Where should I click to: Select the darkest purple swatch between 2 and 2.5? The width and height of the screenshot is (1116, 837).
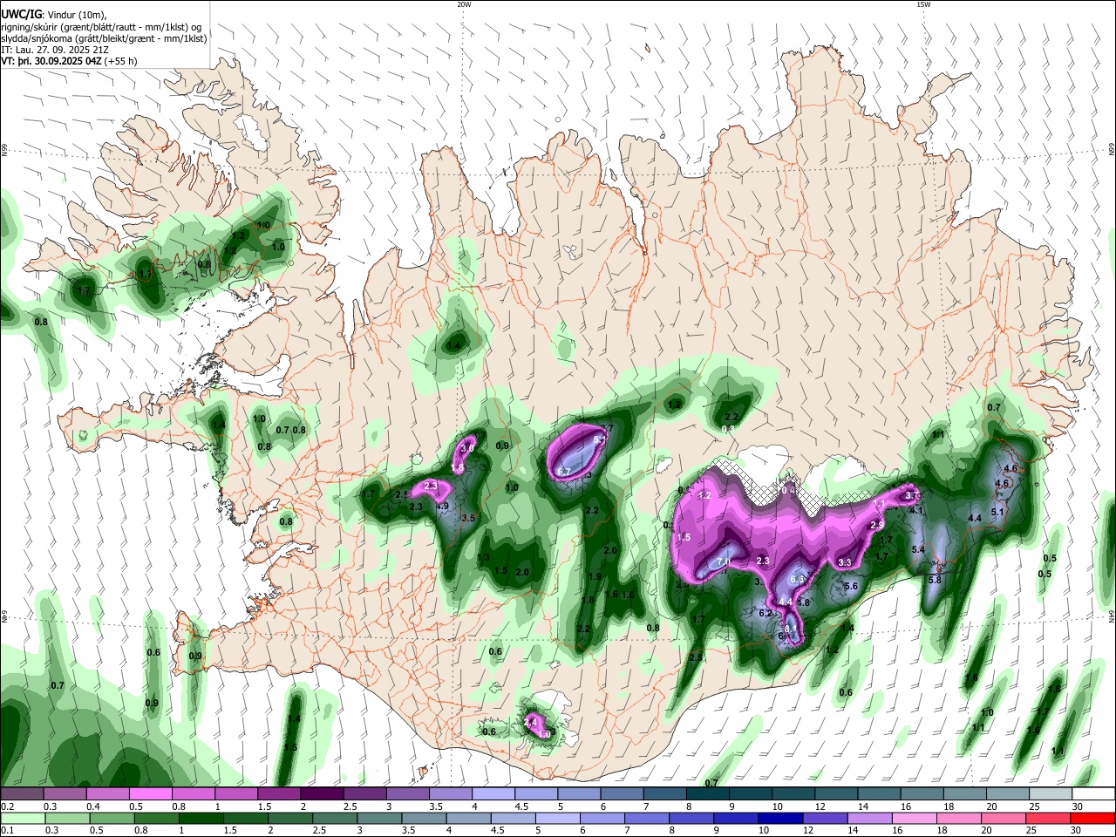pos(321,793)
